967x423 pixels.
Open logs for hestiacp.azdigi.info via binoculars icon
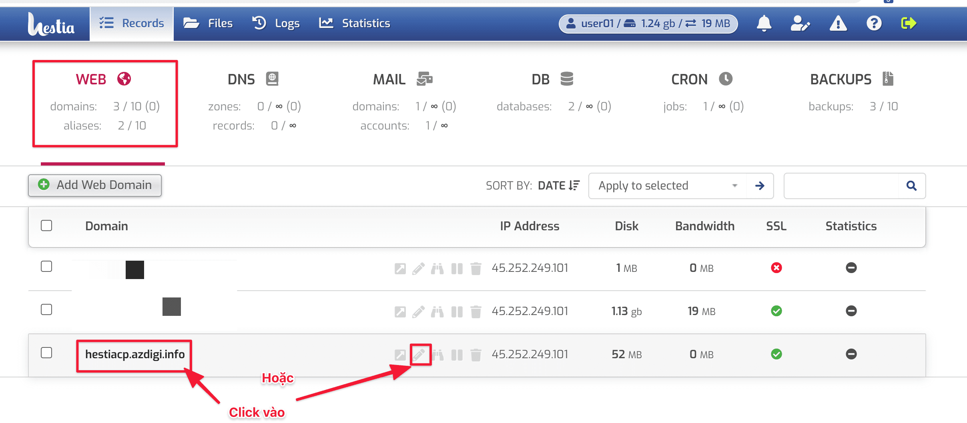coord(438,354)
